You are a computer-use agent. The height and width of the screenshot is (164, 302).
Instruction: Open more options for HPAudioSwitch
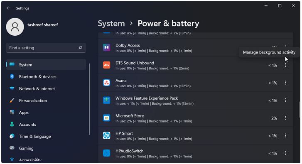tap(286, 153)
